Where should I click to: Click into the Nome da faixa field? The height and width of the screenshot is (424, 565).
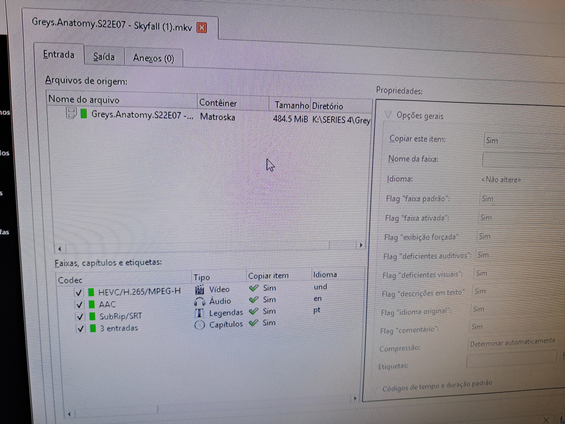(x=524, y=160)
